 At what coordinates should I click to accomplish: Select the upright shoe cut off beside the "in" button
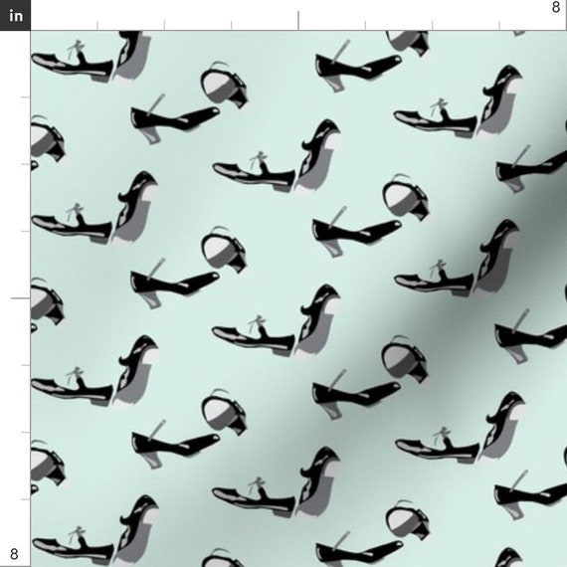point(132,56)
